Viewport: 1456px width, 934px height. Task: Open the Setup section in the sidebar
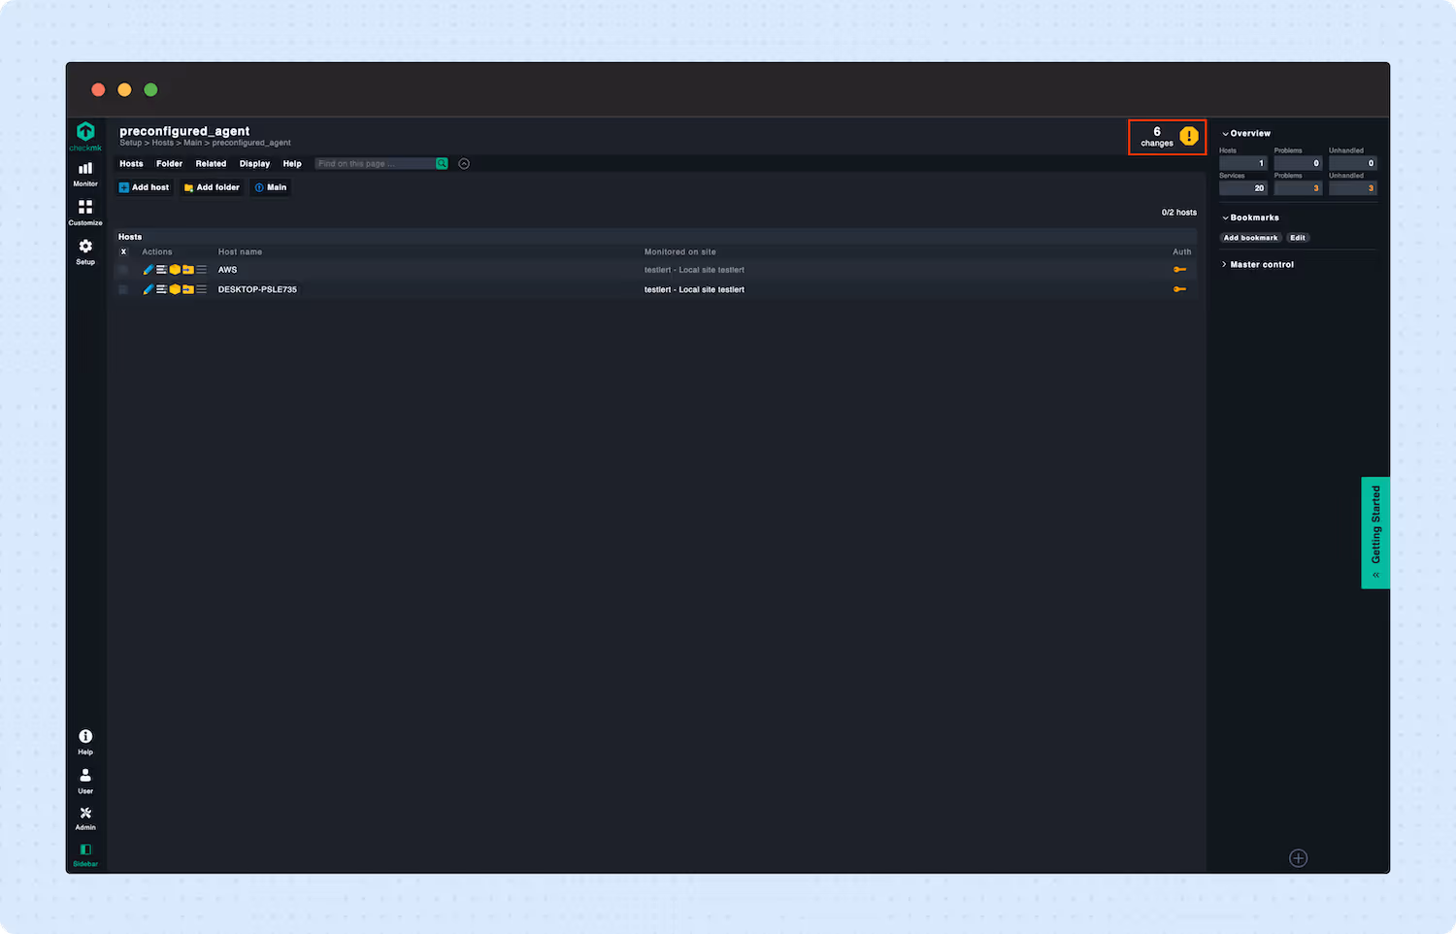[x=84, y=250]
